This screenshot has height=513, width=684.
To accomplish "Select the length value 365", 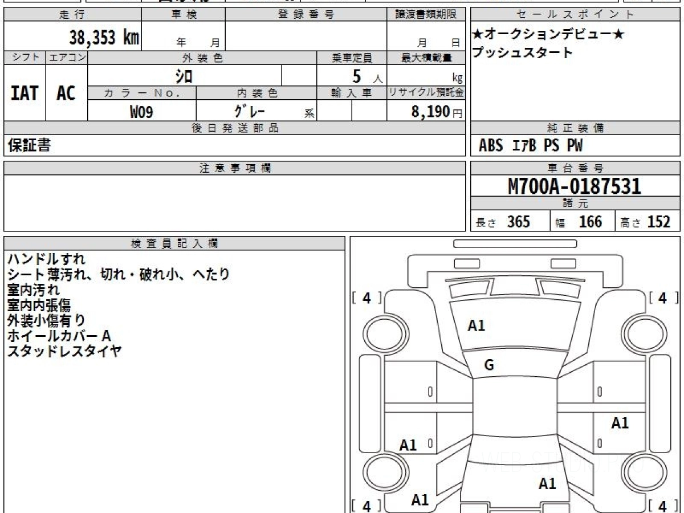I will click(519, 222).
